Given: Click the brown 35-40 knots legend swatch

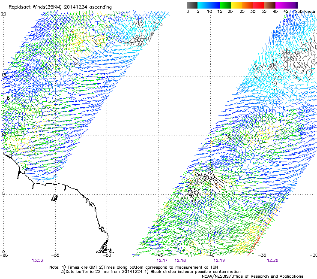Looking at the screenshot, I should 270,5.
